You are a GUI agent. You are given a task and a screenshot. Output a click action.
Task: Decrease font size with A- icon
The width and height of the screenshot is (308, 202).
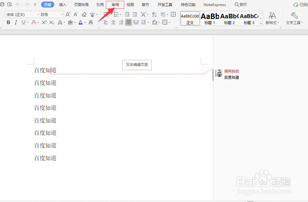tap(76, 14)
